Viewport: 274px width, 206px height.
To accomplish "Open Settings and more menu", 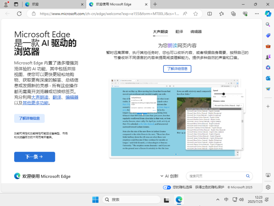I will 257,14.
